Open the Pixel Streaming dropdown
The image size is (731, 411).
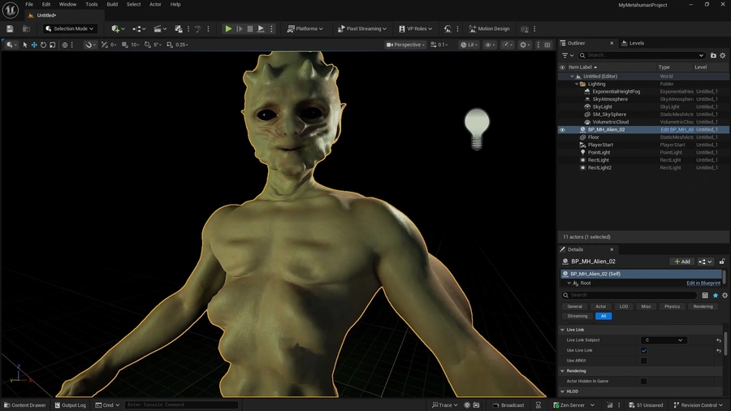pyautogui.click(x=361, y=29)
